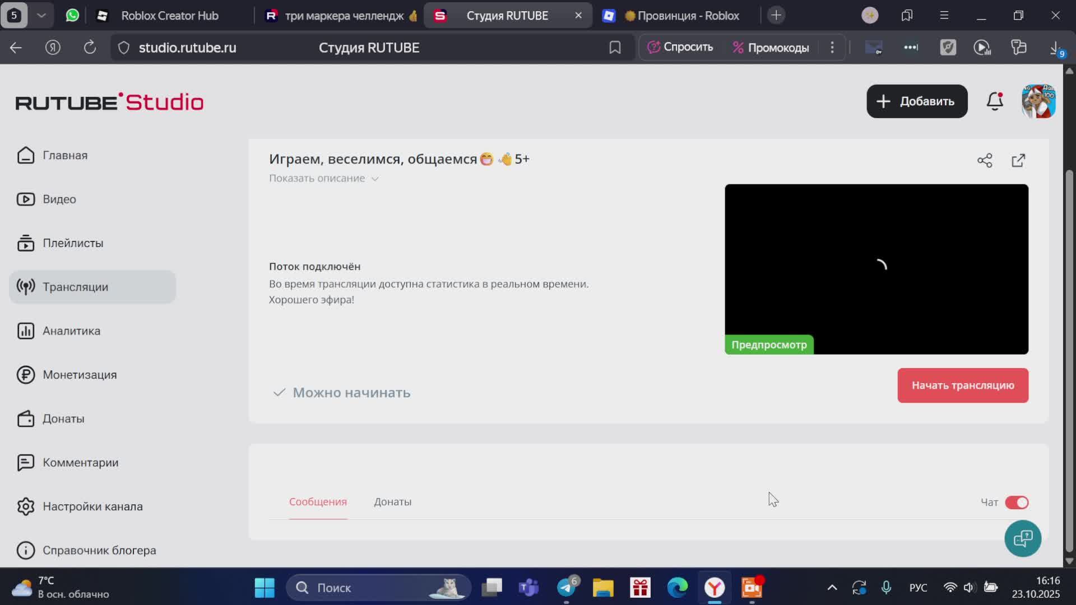The image size is (1076, 605).
Task: Open Справочник блогера
Action: [x=101, y=550]
